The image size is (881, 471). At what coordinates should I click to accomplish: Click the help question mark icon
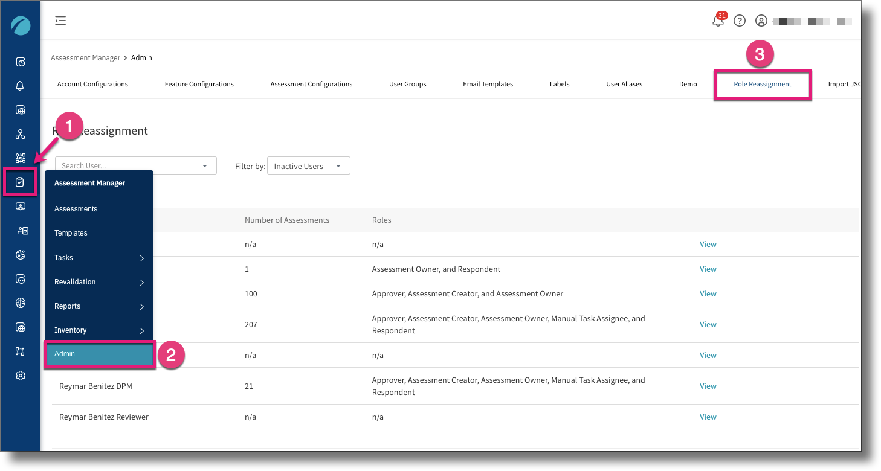[x=740, y=21]
